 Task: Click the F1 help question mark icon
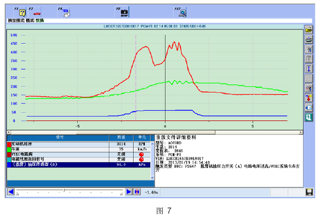coord(22,13)
